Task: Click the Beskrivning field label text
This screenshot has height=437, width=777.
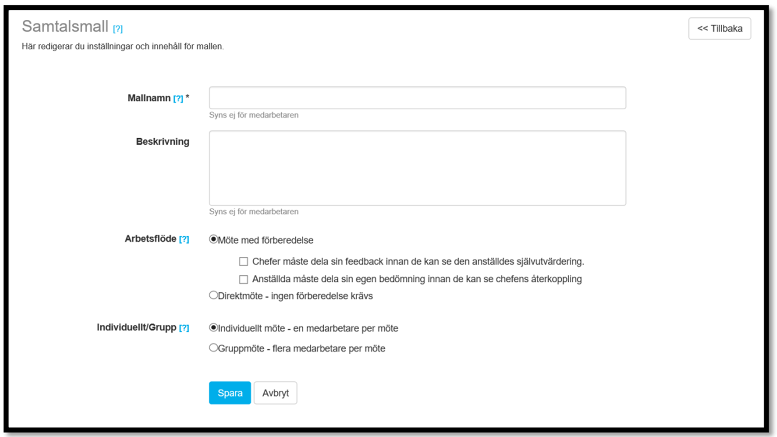Action: [162, 142]
